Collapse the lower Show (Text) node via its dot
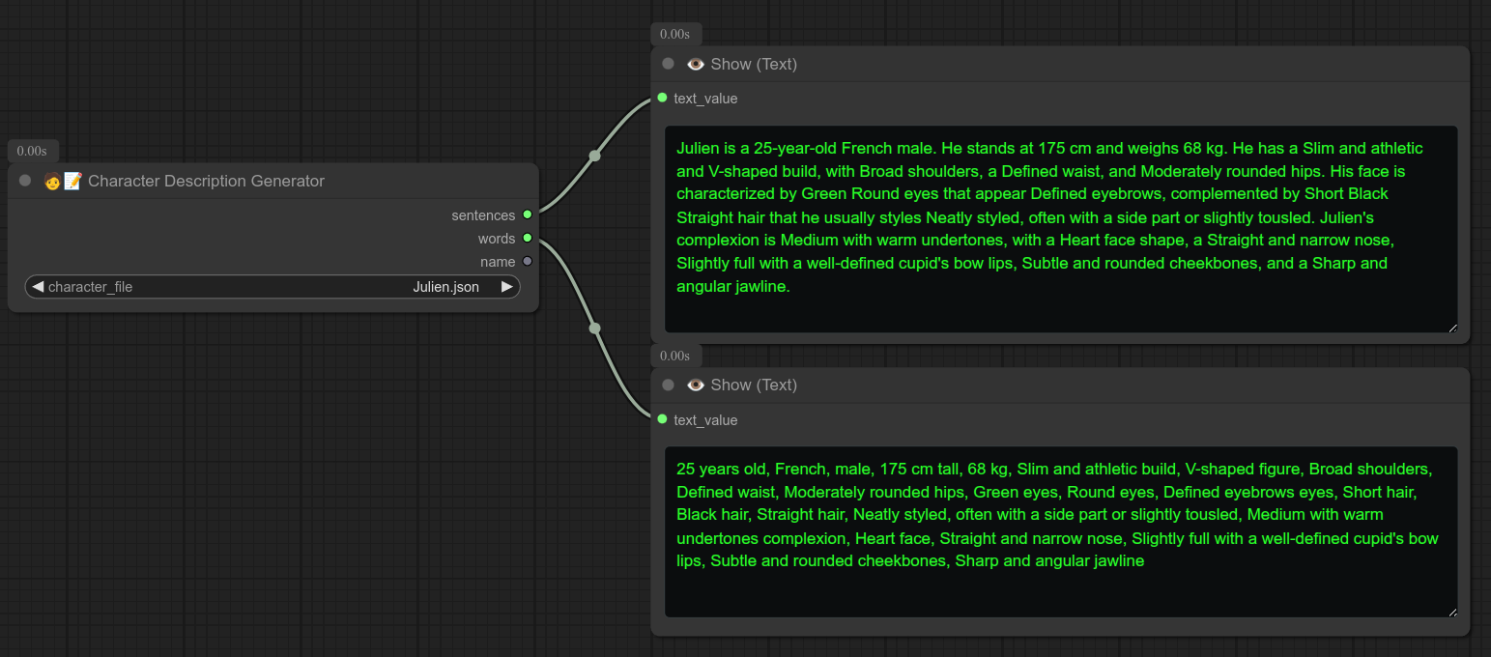Screen dimensions: 1491x657 click(668, 385)
